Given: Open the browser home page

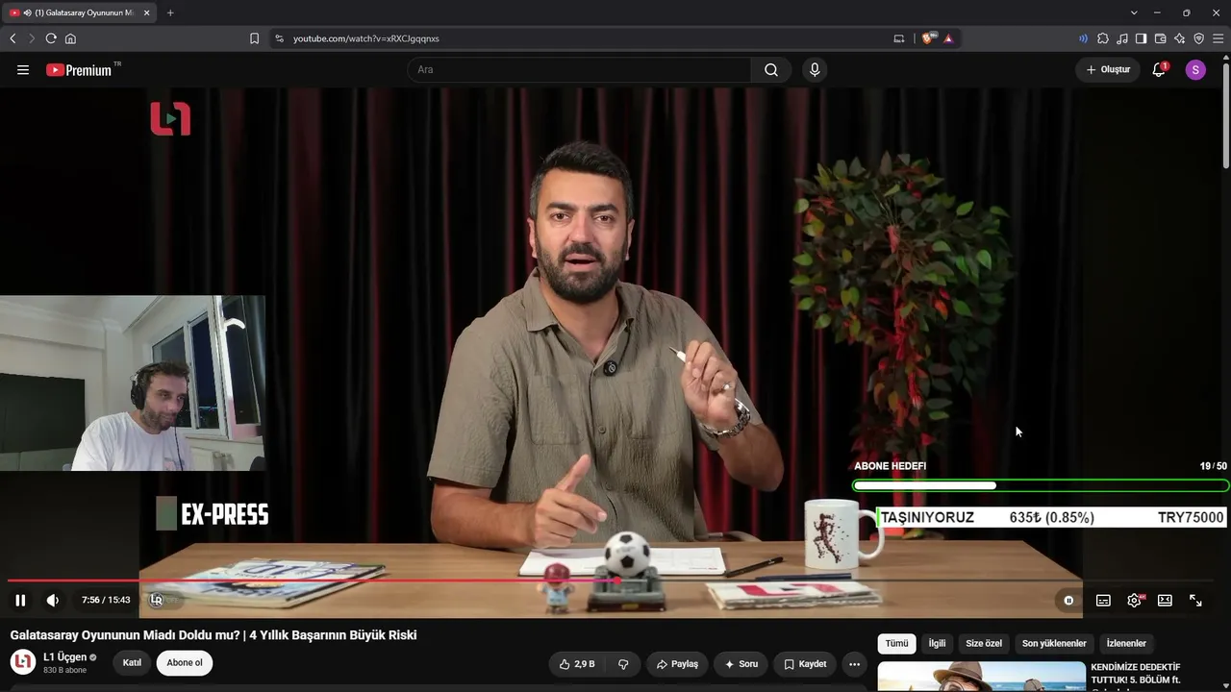Looking at the screenshot, I should 70,38.
